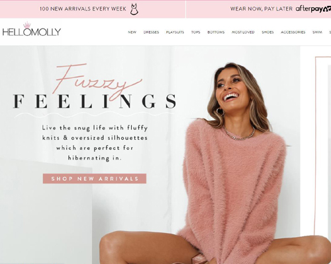Click the Afterpay logo

(313, 9)
